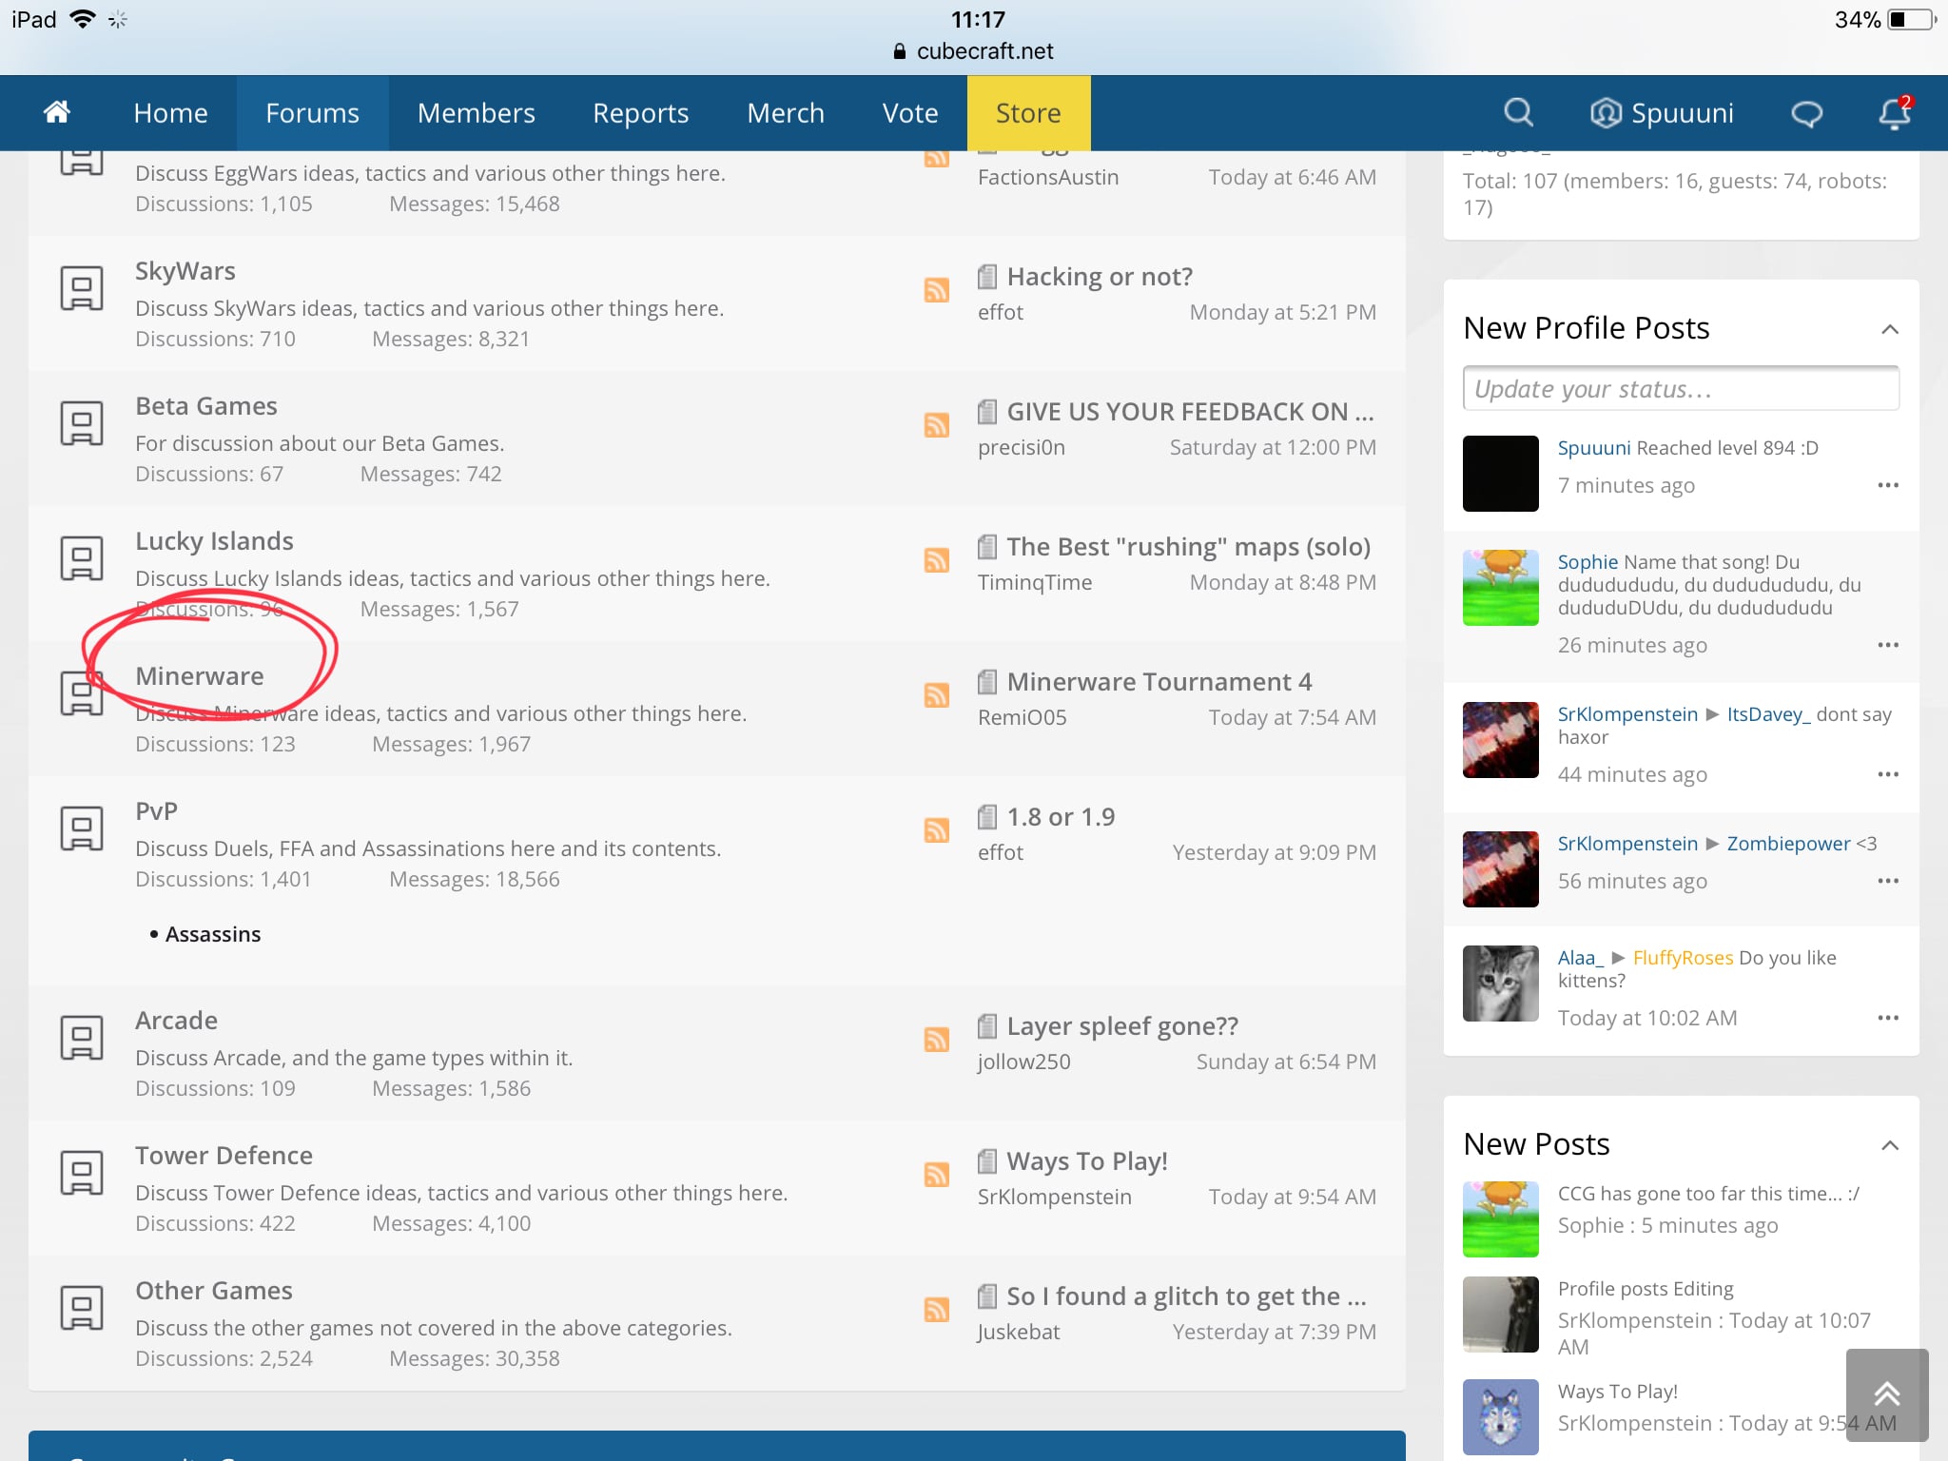Image resolution: width=1948 pixels, height=1461 pixels.
Task: Collapse the New Profile Posts panel
Action: coord(1889,329)
